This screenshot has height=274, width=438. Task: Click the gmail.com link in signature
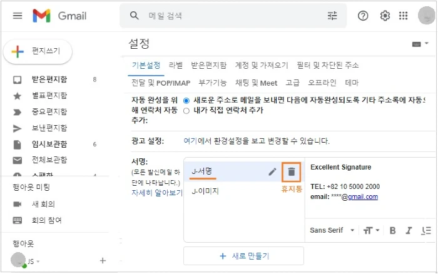[x=363, y=197]
